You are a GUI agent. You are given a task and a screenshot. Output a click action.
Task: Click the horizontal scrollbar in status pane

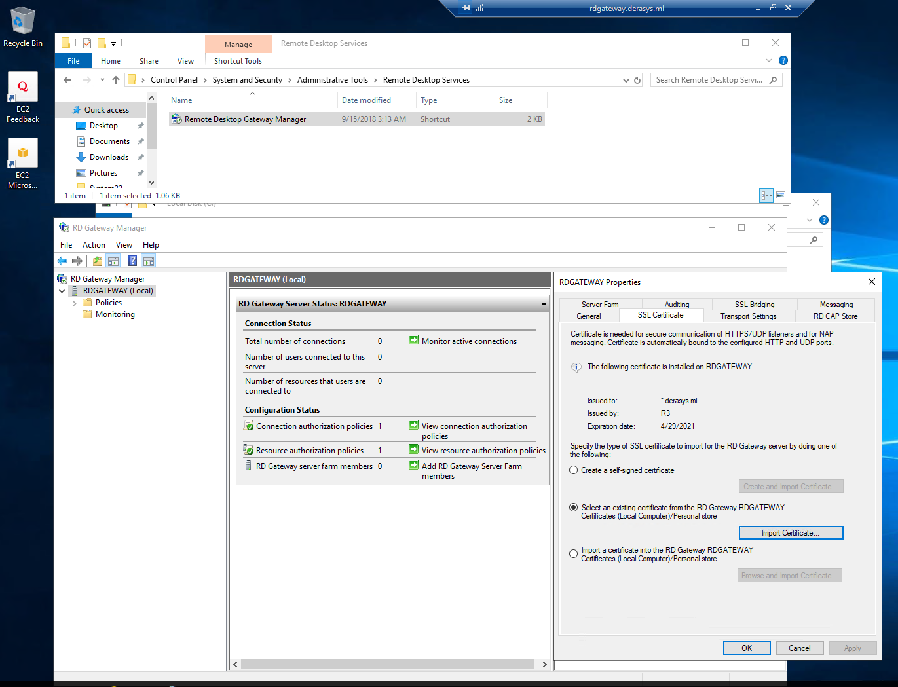coord(388,664)
